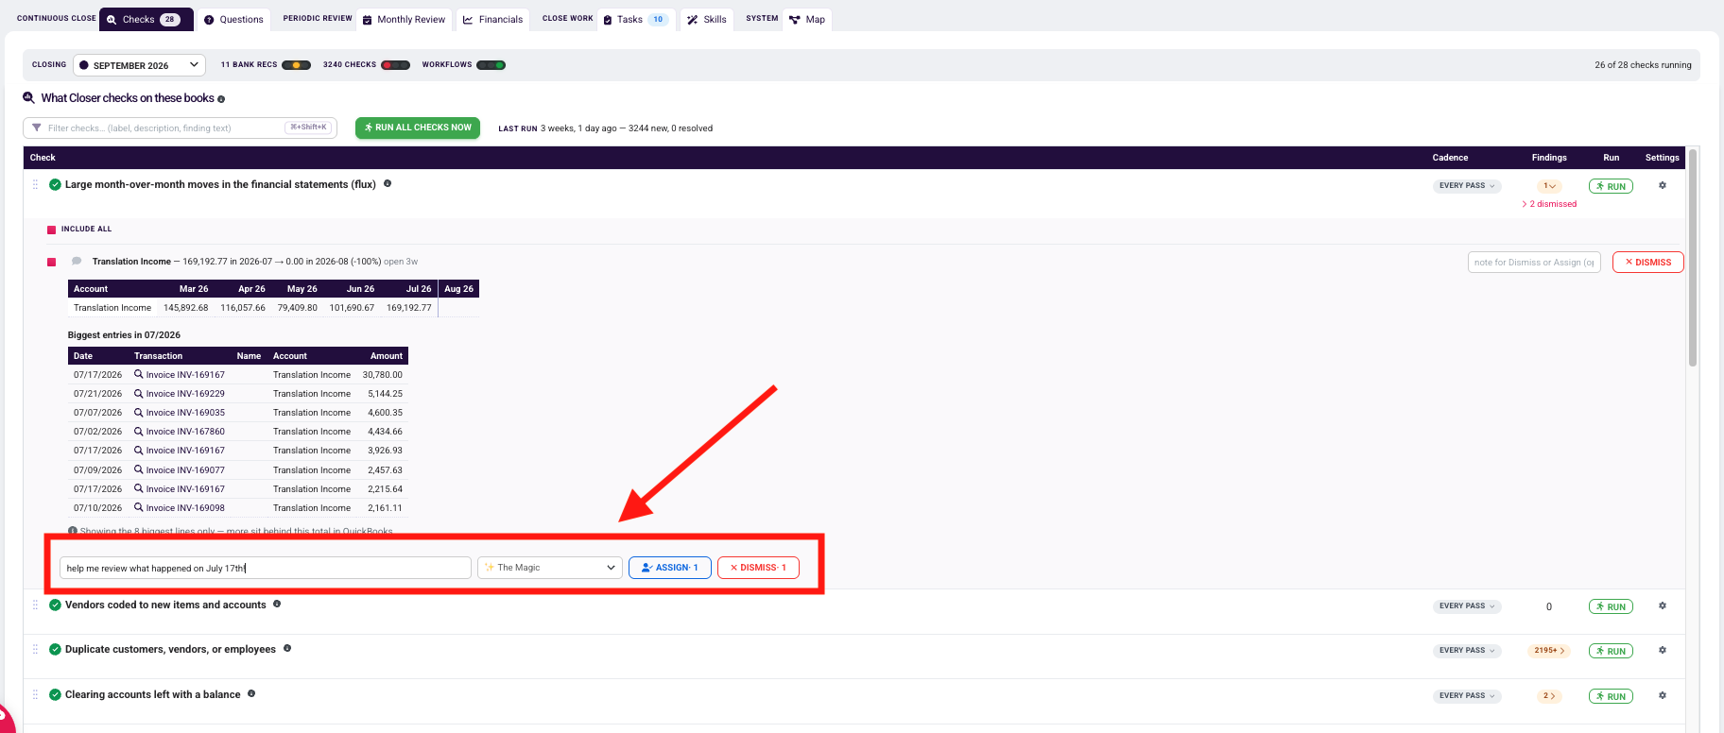Expand the 2 dismissed findings
1724x733 pixels.
tap(1549, 204)
